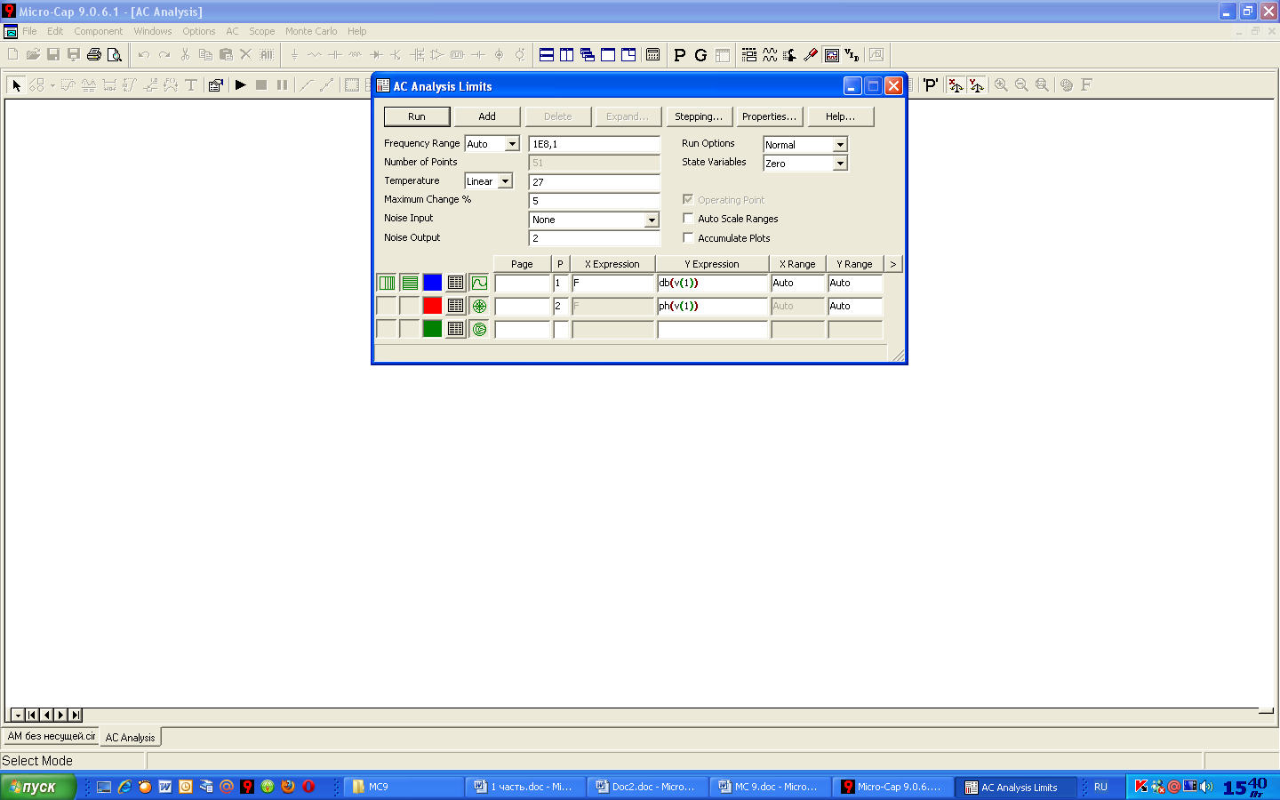This screenshot has height=800, width=1280.
Task: Select the Text mode T tool
Action: coord(190,85)
